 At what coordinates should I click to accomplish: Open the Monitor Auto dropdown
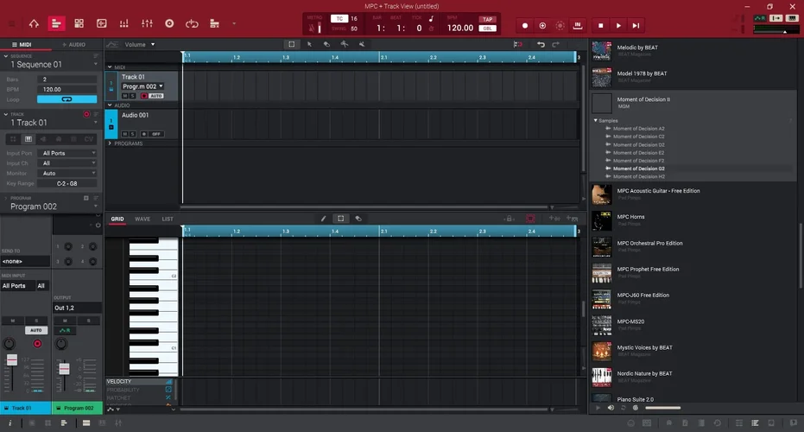pos(68,173)
